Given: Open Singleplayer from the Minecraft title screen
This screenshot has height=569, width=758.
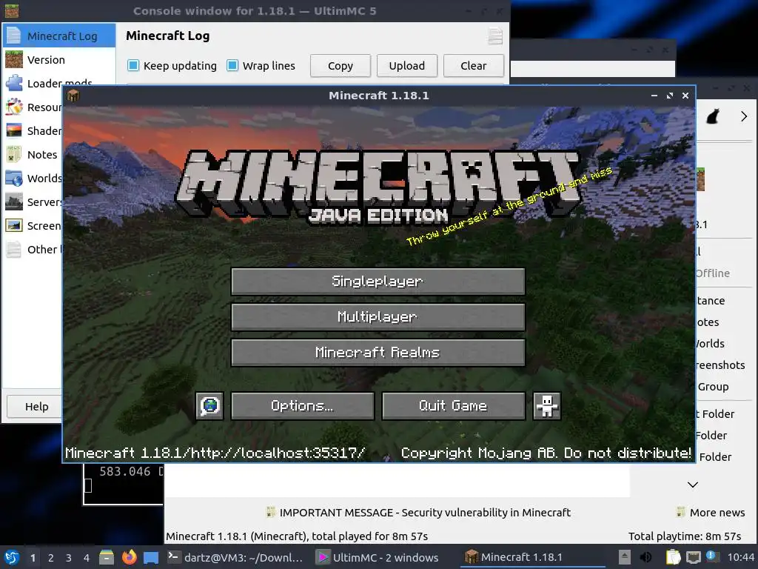Looking at the screenshot, I should [x=378, y=281].
